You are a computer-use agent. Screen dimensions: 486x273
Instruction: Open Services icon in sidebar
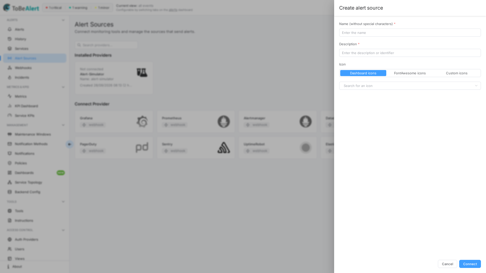click(10, 49)
